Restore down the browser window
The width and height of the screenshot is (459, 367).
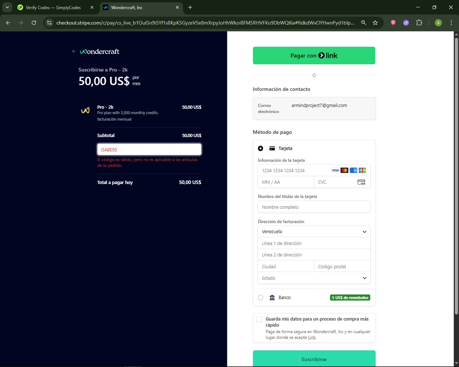(434, 7)
